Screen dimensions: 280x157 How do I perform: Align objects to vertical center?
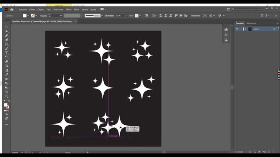(x=181, y=16)
